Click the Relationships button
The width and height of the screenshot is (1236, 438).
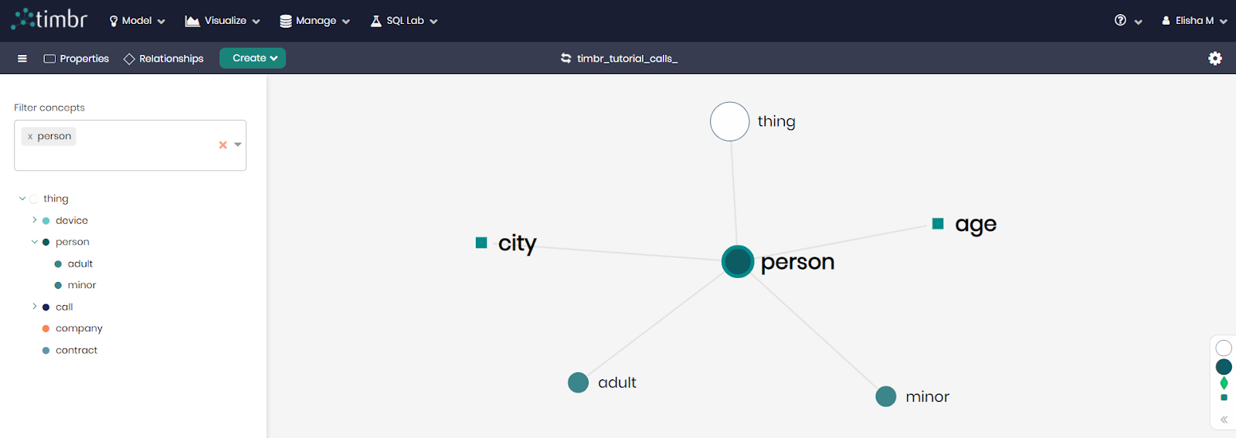point(164,59)
